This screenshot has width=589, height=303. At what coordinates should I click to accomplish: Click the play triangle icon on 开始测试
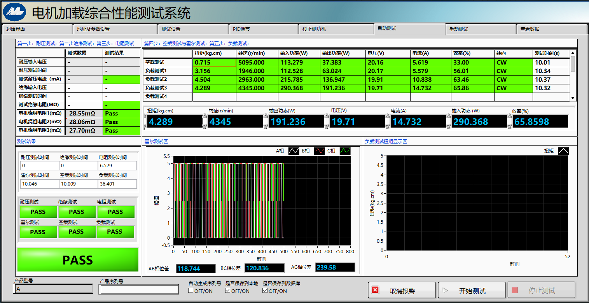point(446,291)
